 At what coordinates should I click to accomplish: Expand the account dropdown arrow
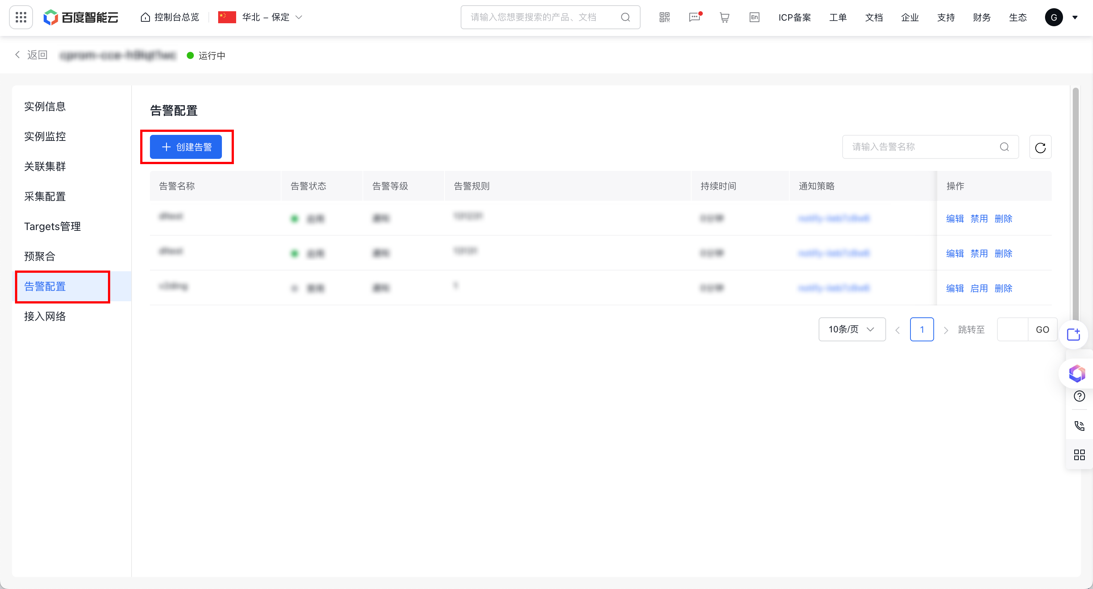[x=1075, y=17]
